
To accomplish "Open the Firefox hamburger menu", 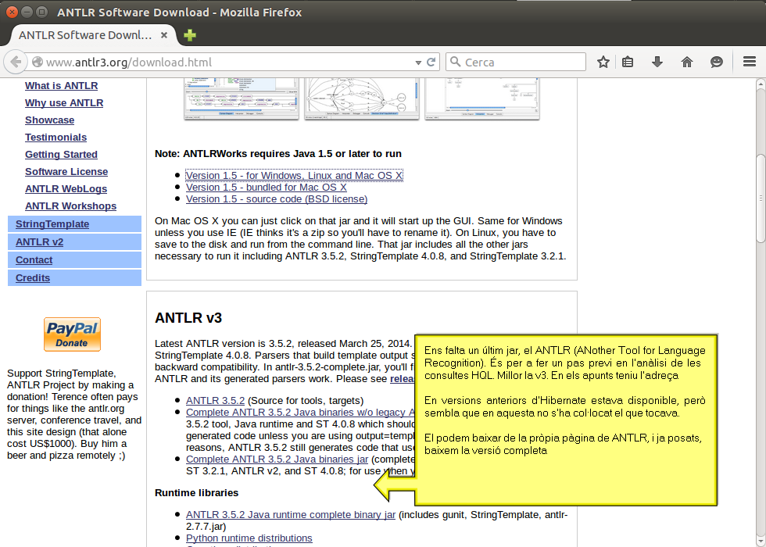I will [x=750, y=62].
